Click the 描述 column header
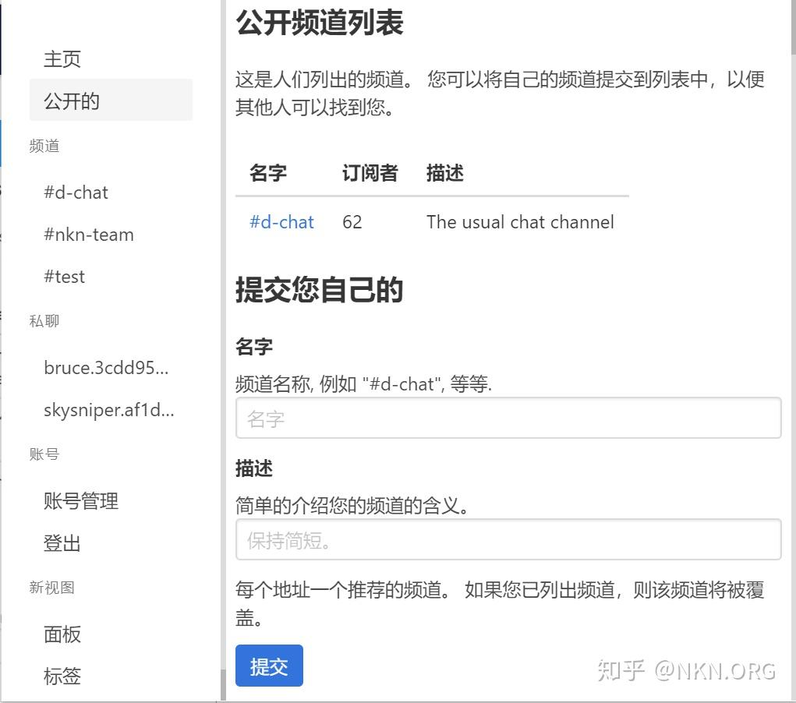 coord(444,173)
